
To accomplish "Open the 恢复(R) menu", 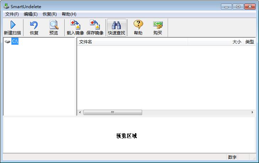I will point(49,14).
